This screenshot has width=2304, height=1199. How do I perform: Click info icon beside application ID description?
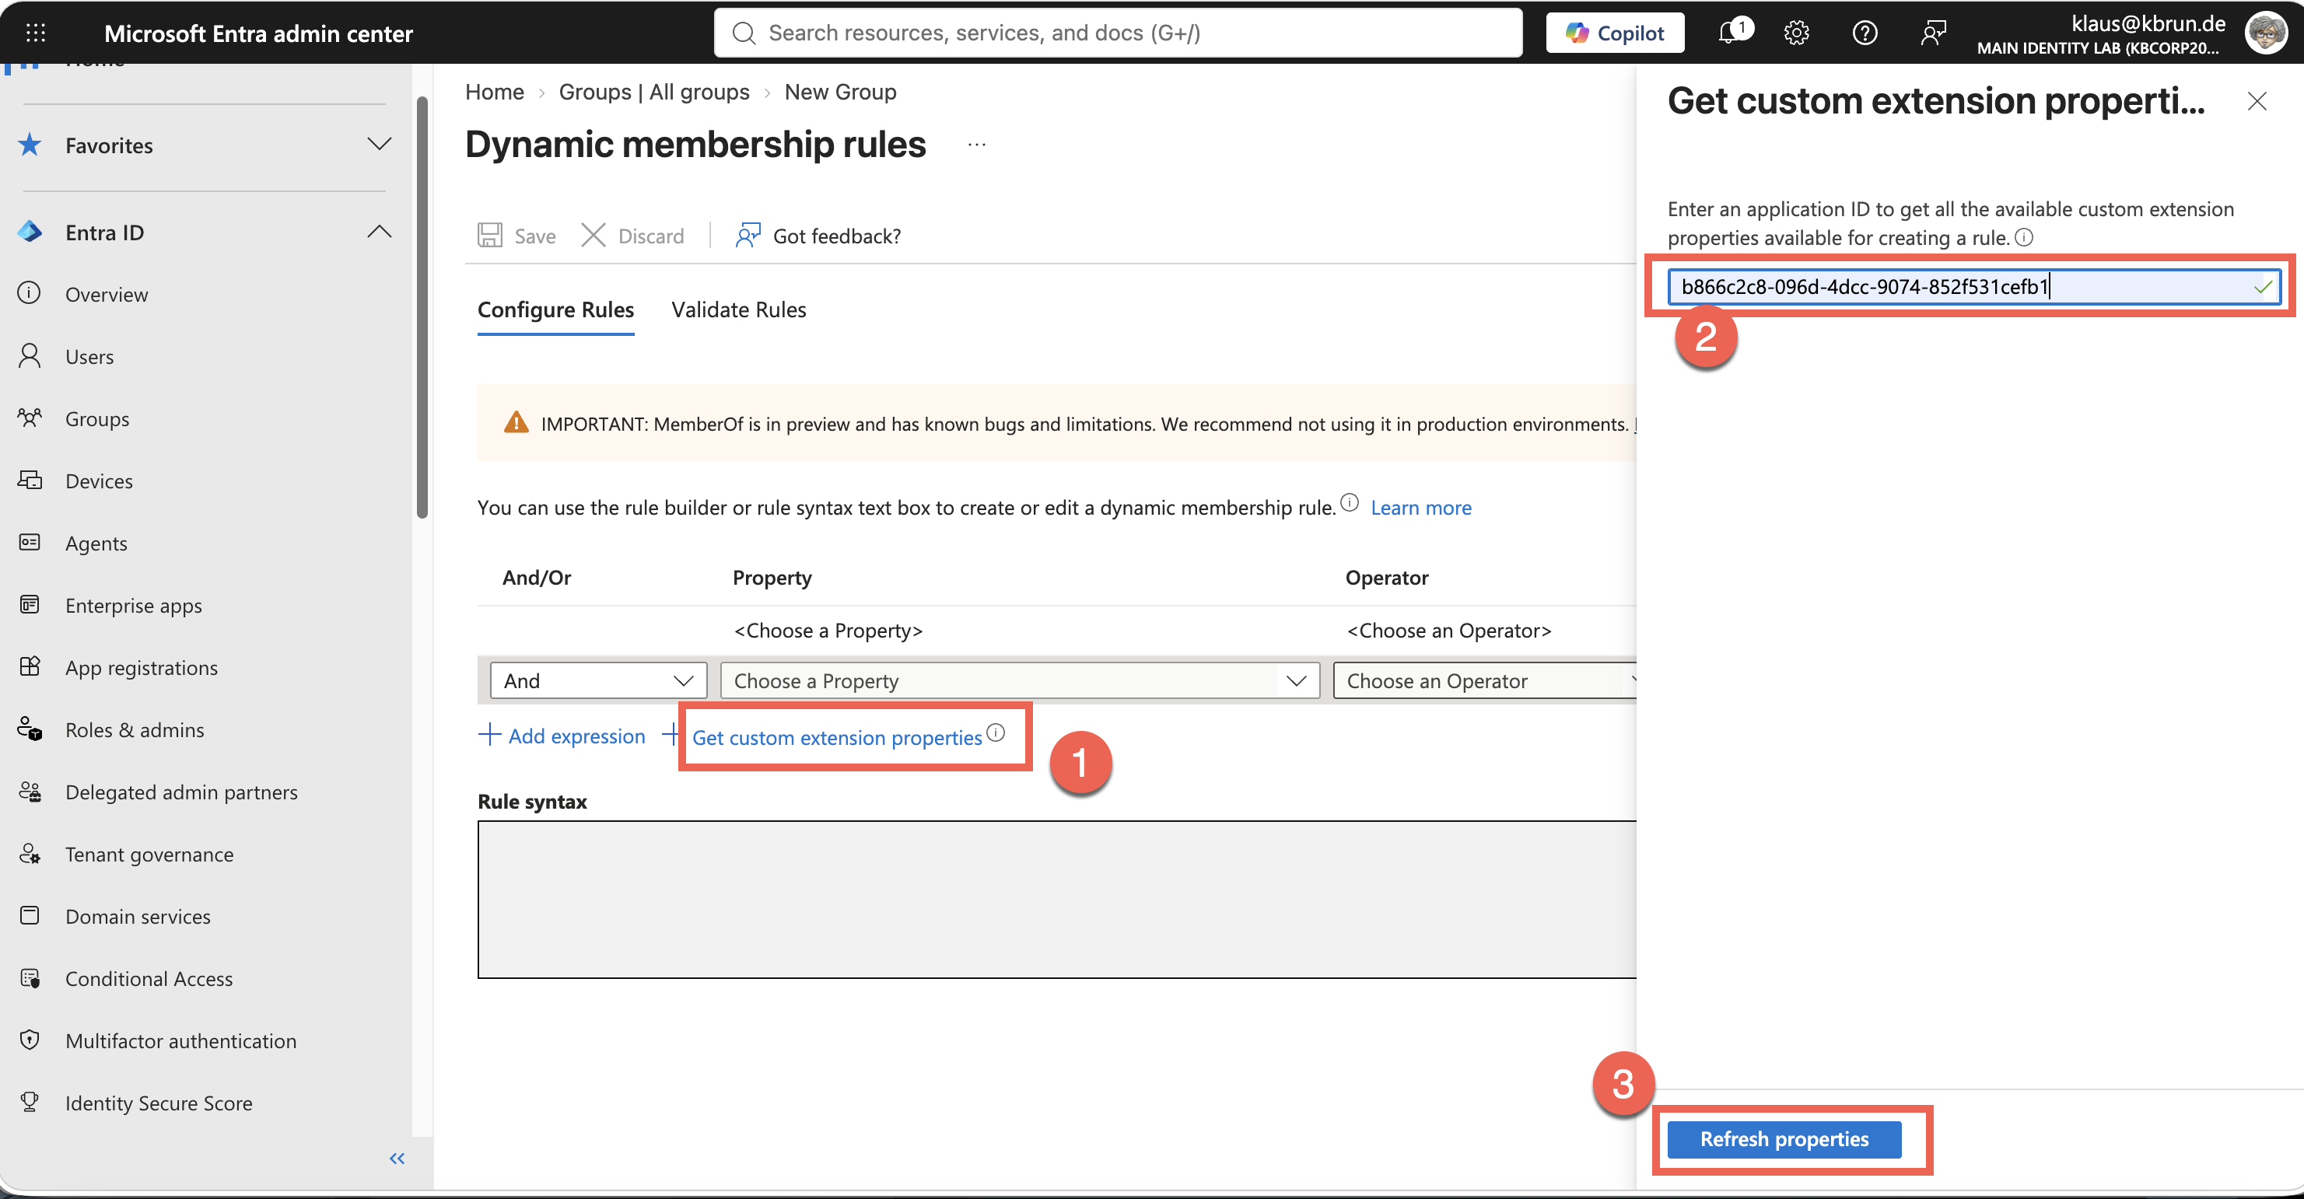coord(2024,237)
